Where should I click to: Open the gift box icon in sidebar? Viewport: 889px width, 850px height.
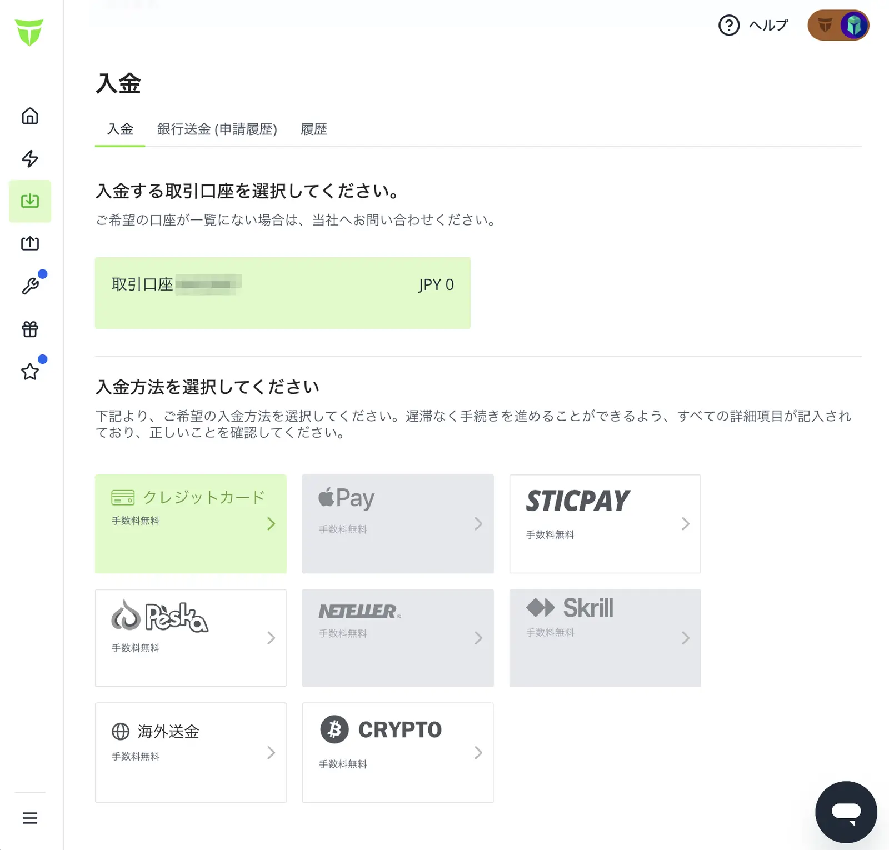tap(30, 329)
